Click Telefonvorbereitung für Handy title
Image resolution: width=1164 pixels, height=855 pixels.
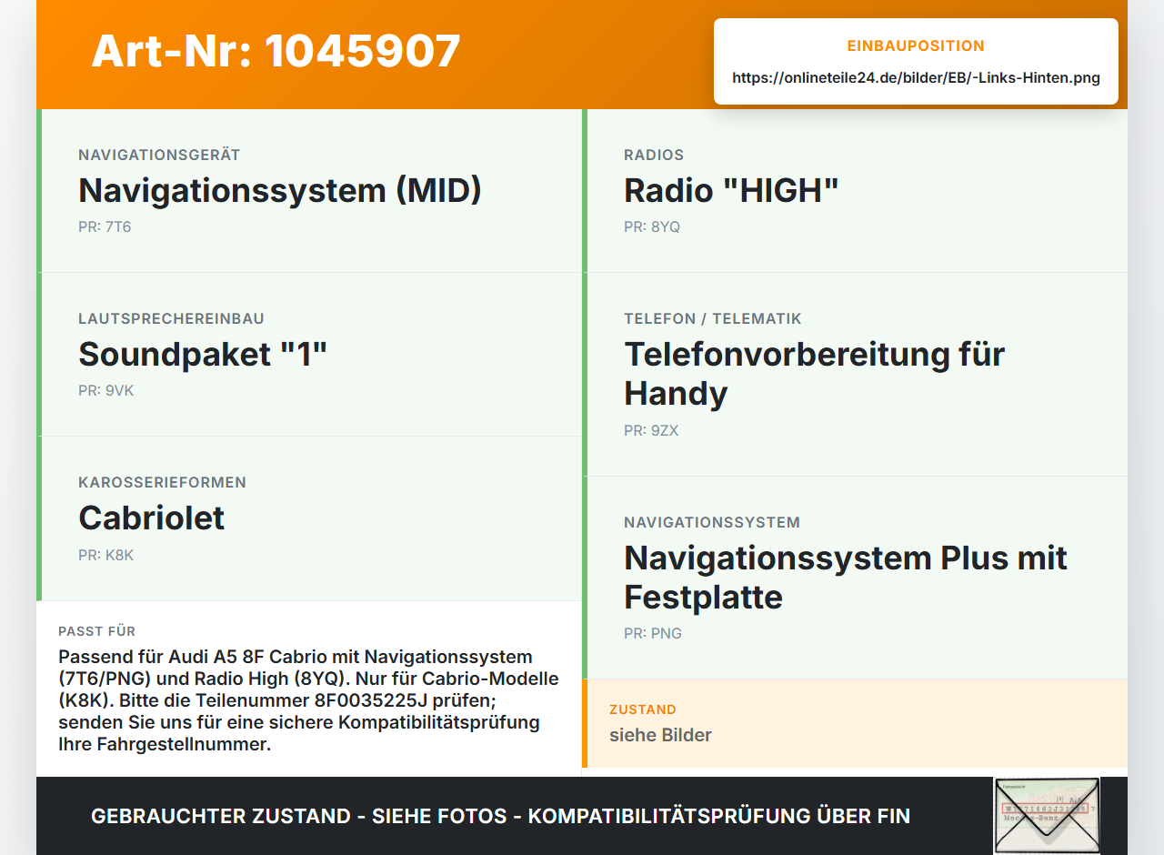[814, 374]
